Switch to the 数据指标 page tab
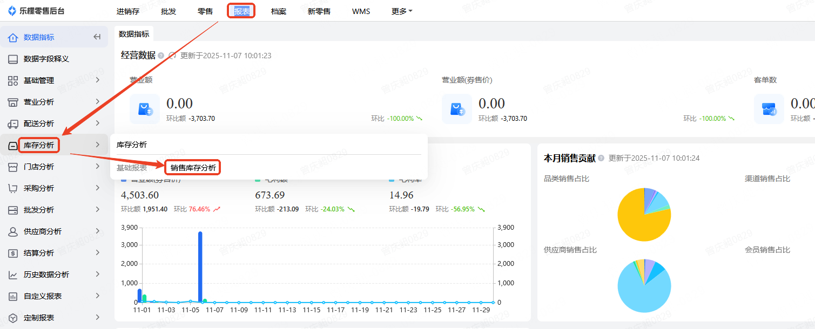 tap(134, 33)
